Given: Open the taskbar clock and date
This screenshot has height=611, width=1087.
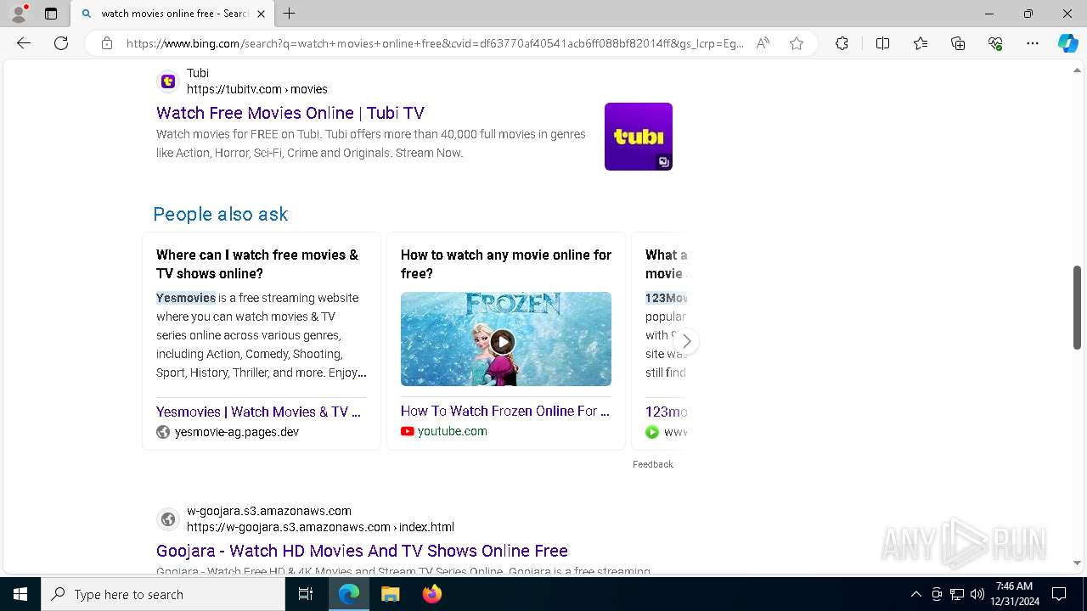Looking at the screenshot, I should click(x=1015, y=594).
